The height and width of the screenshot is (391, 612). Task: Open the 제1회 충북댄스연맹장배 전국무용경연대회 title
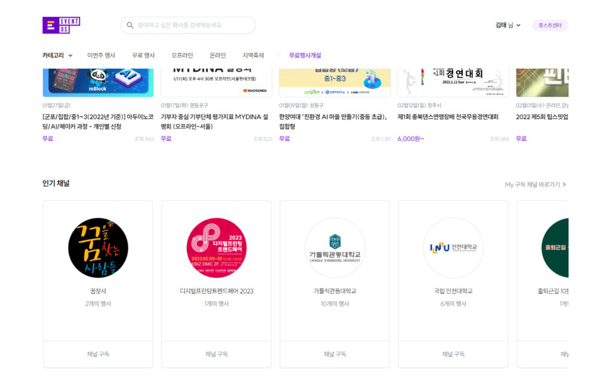pos(448,117)
